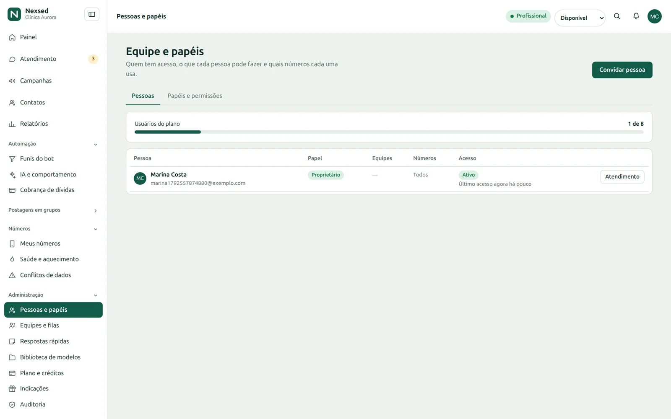Click the Nexsed logo icon
The height and width of the screenshot is (419, 671).
(14, 14)
